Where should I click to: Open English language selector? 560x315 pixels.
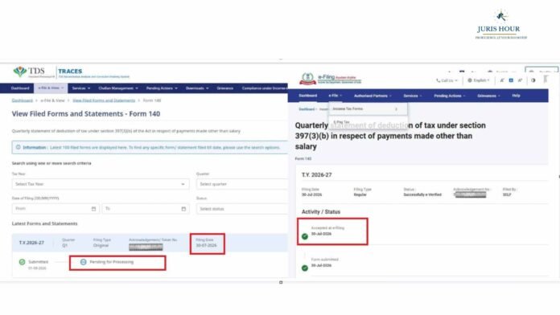pos(479,80)
